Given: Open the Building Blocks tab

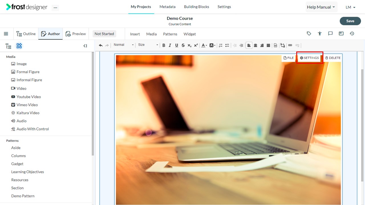Looking at the screenshot, I should pos(196,7).
